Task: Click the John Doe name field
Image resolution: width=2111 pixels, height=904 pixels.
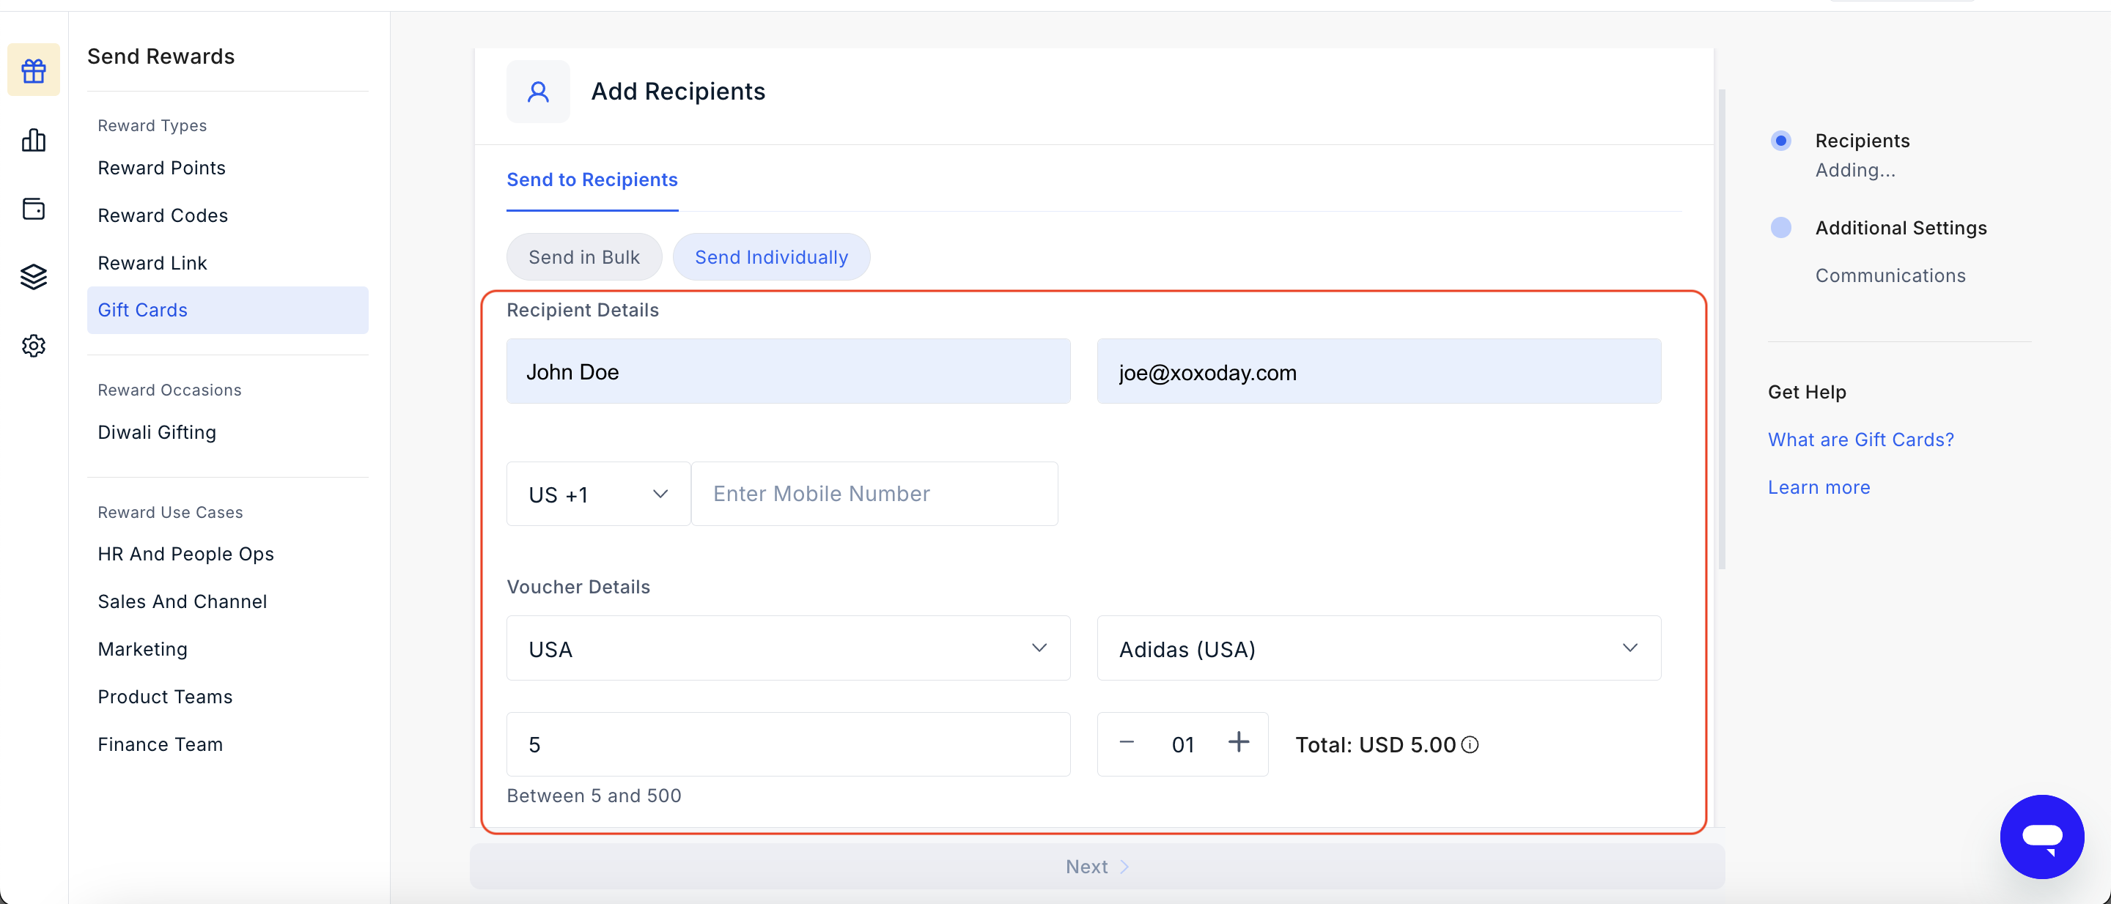Action: click(x=789, y=371)
